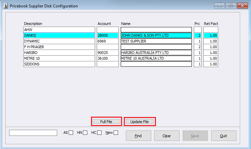Click the TEST SUPPLIER name field
Image resolution: width=251 pixels, height=149 pixels.
pos(156,41)
